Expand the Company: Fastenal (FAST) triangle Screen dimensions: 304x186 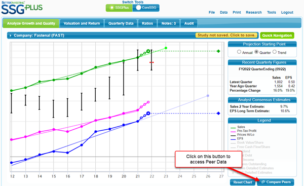(x=11, y=35)
